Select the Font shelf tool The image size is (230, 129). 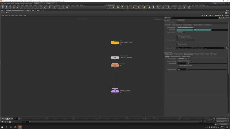pyautogui.click(x=50, y=8)
